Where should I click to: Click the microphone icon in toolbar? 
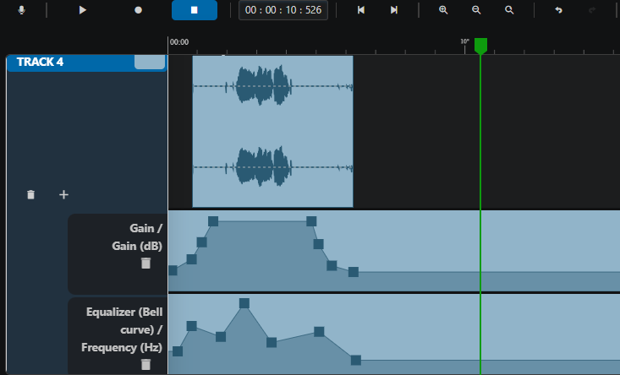[22, 10]
